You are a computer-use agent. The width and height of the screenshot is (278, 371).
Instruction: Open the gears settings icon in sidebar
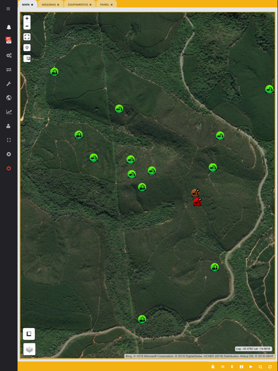9,56
